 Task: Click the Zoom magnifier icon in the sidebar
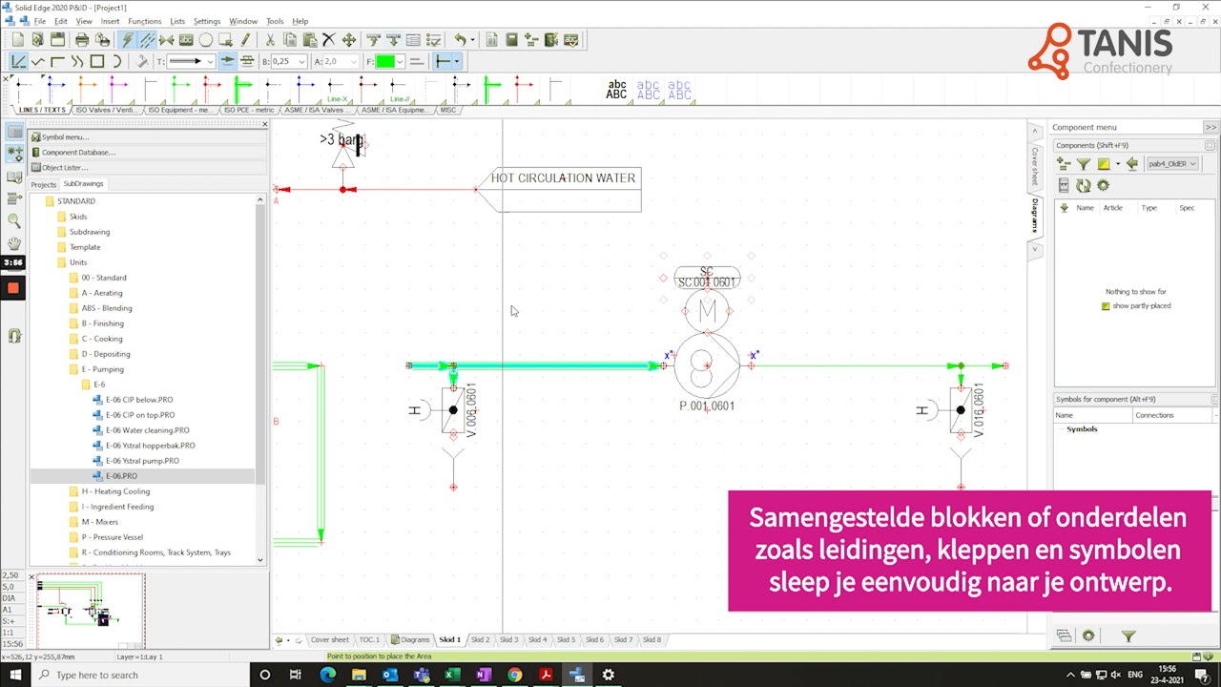13,220
